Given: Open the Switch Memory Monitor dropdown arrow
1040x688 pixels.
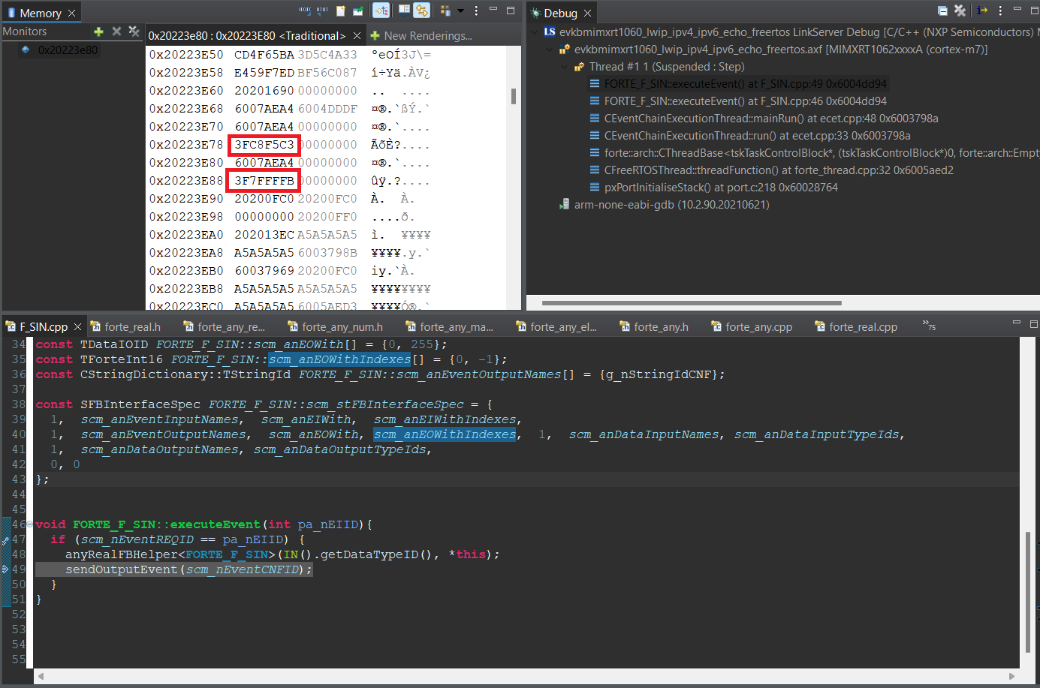Looking at the screenshot, I should (460, 11).
